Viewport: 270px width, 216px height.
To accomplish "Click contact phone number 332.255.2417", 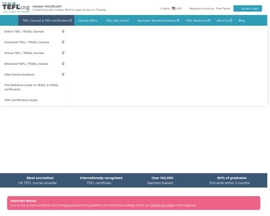I will tap(53, 7).
